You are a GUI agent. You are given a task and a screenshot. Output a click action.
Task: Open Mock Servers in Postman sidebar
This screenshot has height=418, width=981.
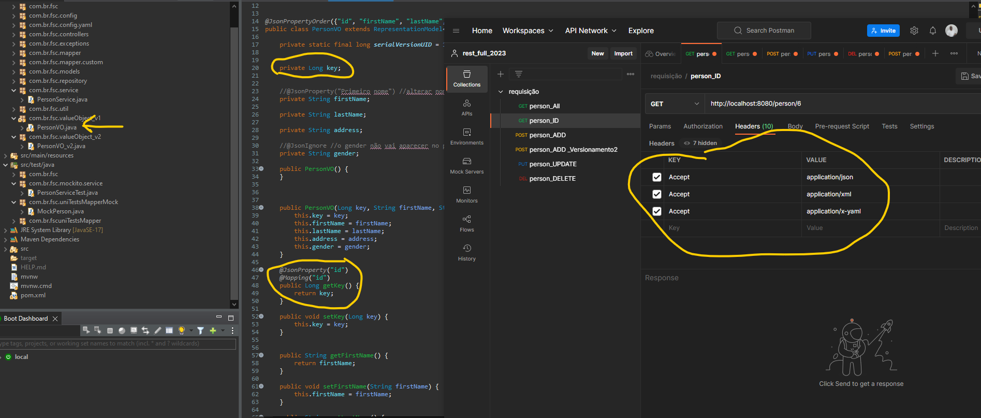[466, 166]
